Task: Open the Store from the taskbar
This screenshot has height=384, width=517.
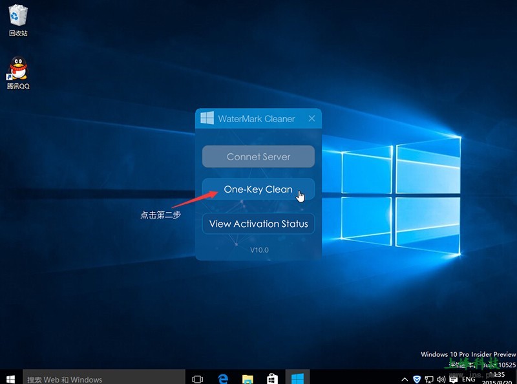Action: 272,379
